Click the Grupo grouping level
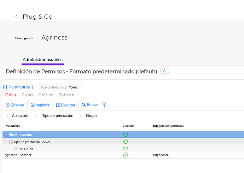Image resolution: width=244 pixels, height=173 pixels. pos(91,116)
